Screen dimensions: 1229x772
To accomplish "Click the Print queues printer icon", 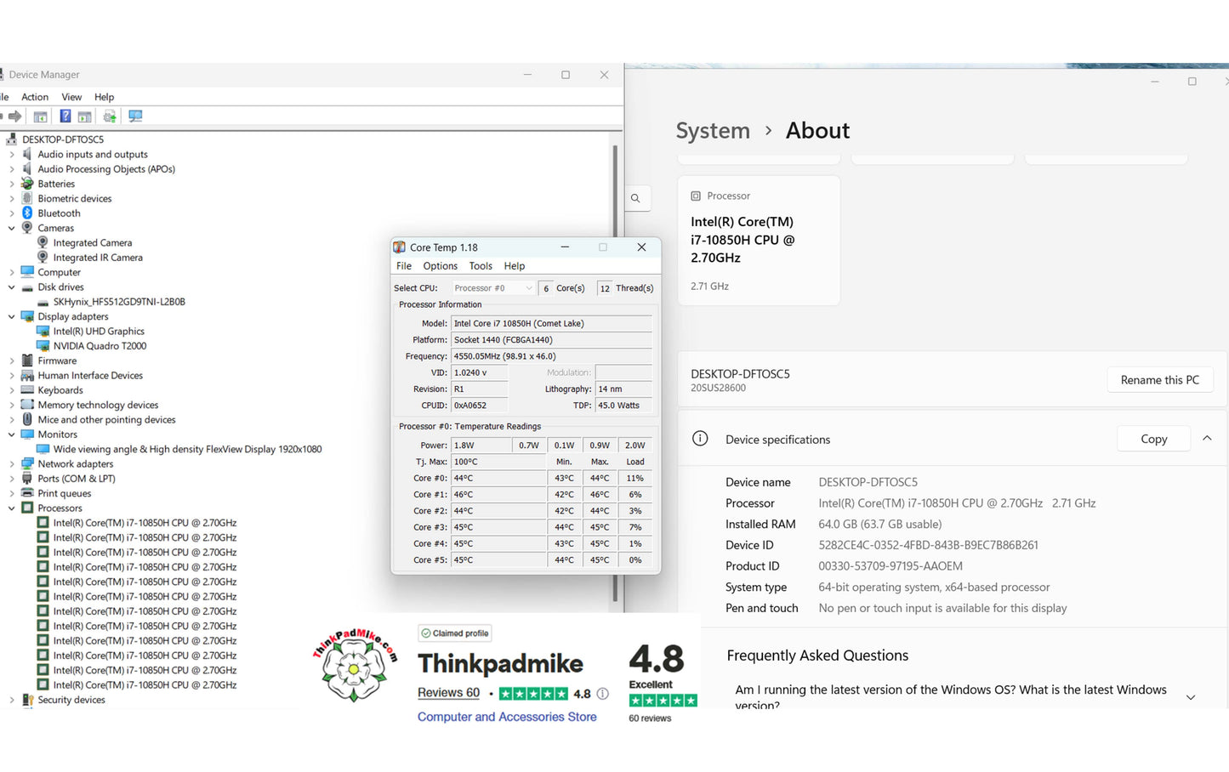I will pyautogui.click(x=27, y=493).
